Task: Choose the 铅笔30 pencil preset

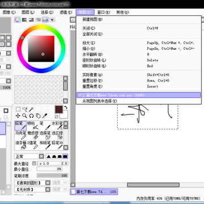Action: pyautogui.click(x=57, y=145)
